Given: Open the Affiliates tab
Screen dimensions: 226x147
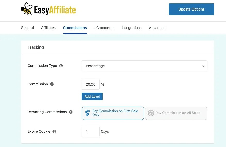Looking at the screenshot, I should coord(48,28).
